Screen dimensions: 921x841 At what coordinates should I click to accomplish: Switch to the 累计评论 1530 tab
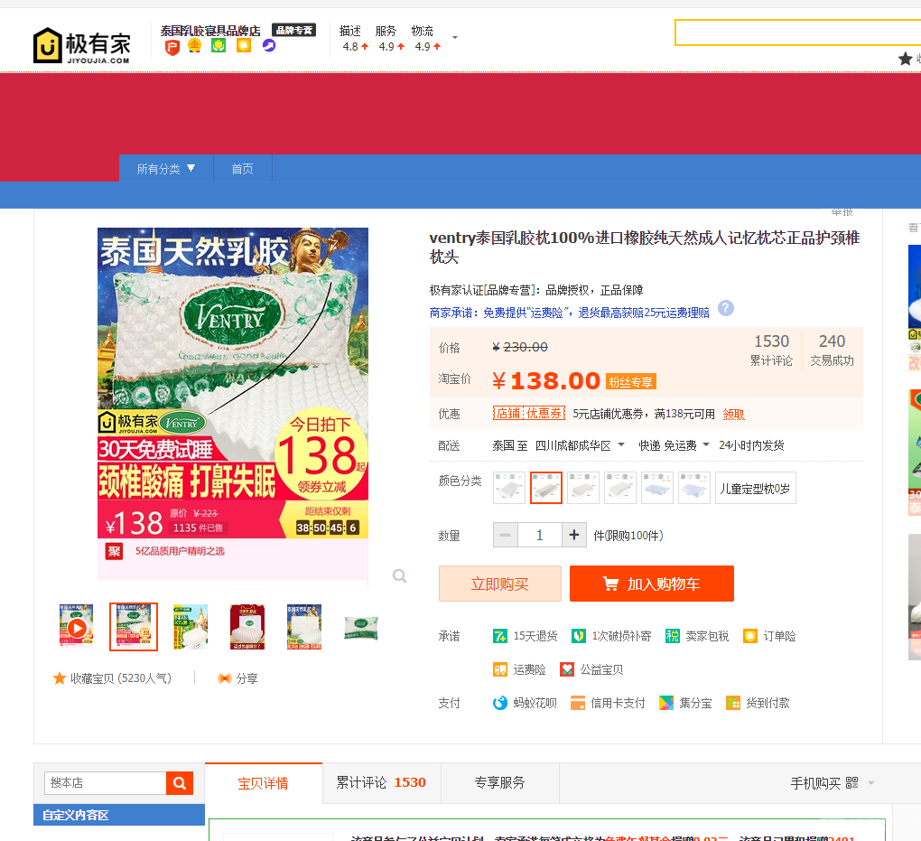tap(381, 782)
